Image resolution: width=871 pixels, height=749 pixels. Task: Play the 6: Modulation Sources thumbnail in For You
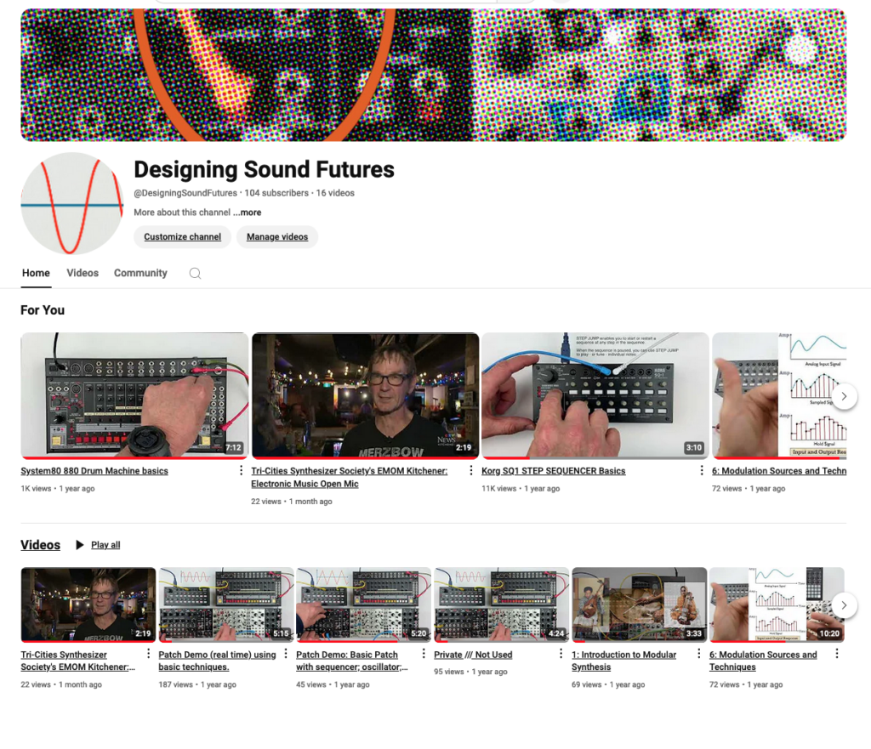[x=779, y=396]
